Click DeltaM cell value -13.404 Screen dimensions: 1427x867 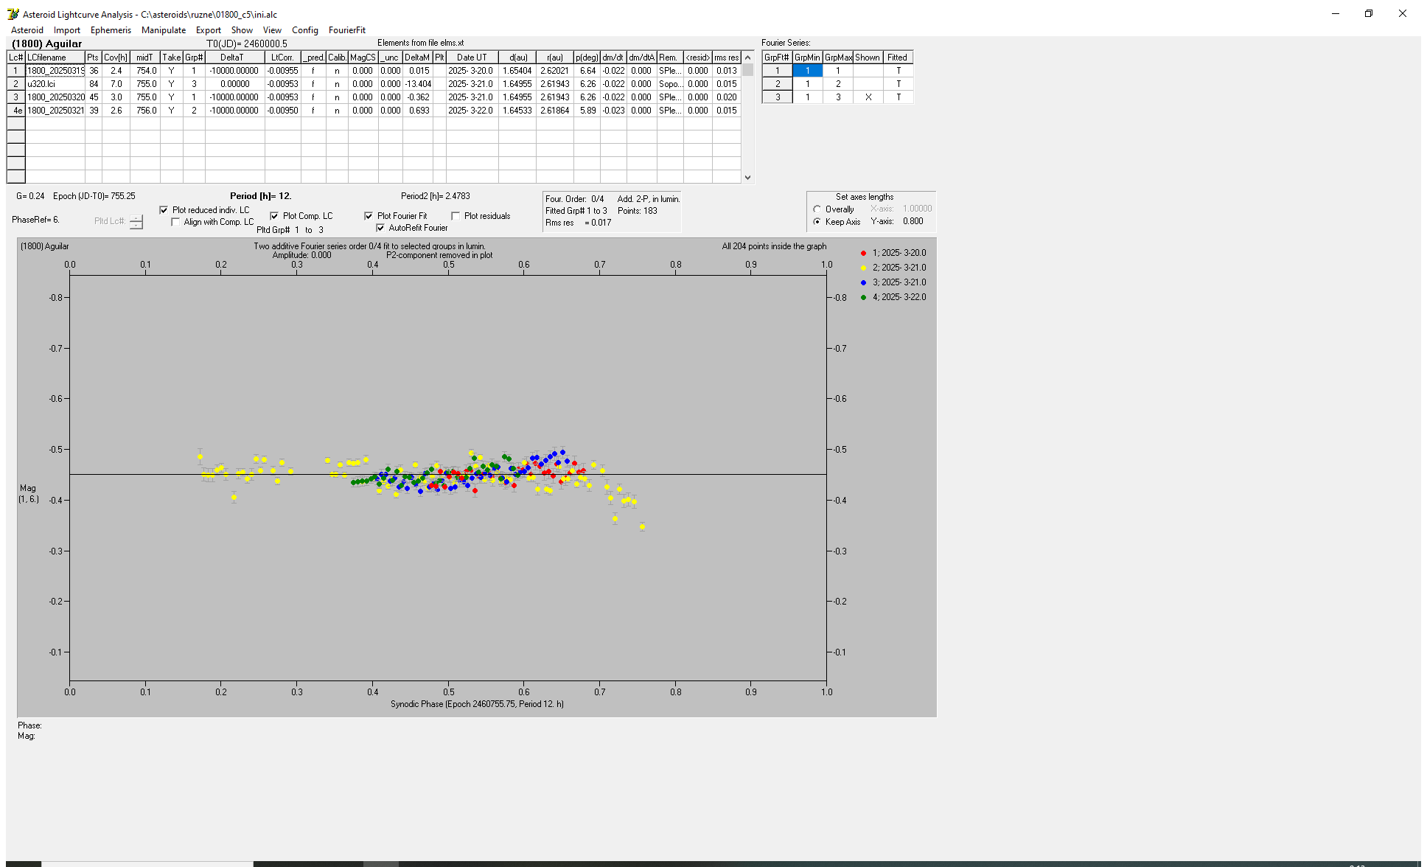418,84
